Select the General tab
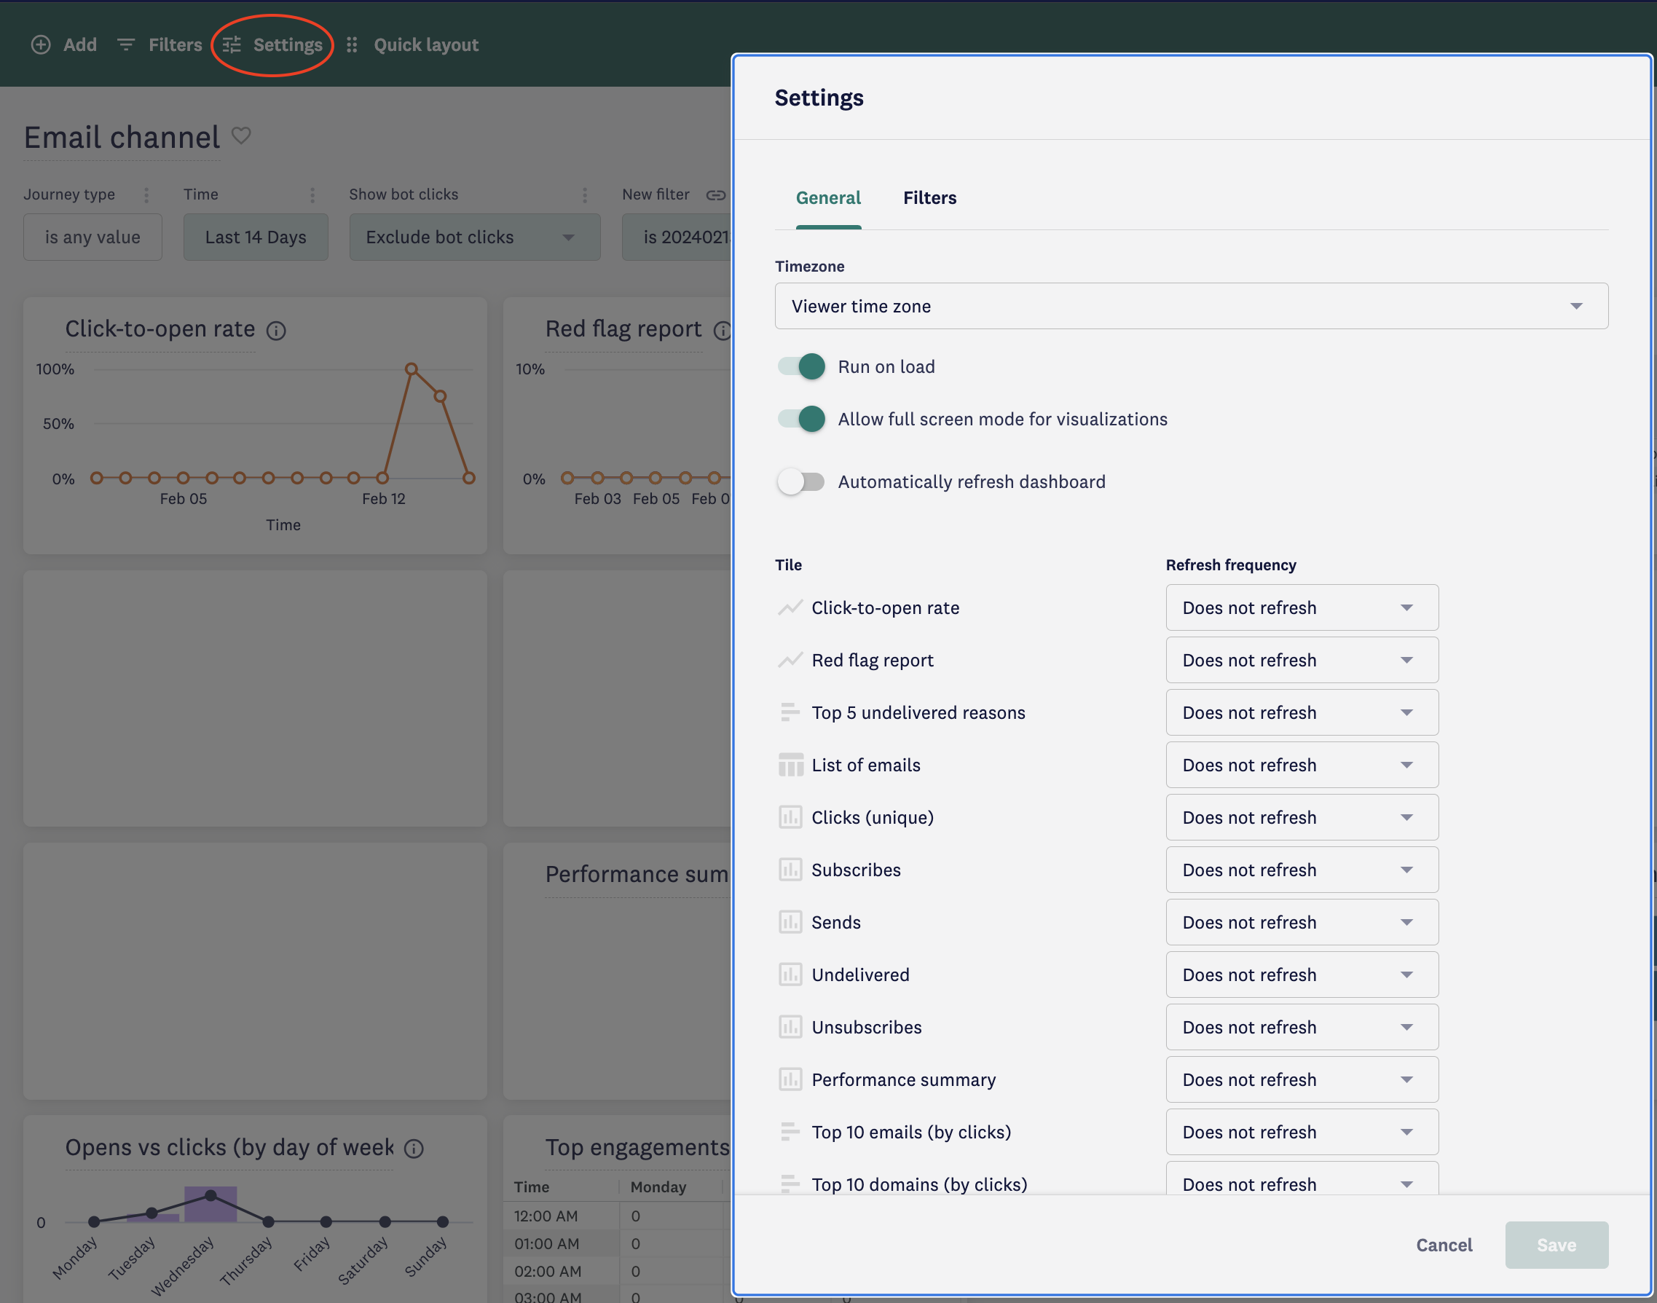Image resolution: width=1657 pixels, height=1303 pixels. click(x=827, y=197)
